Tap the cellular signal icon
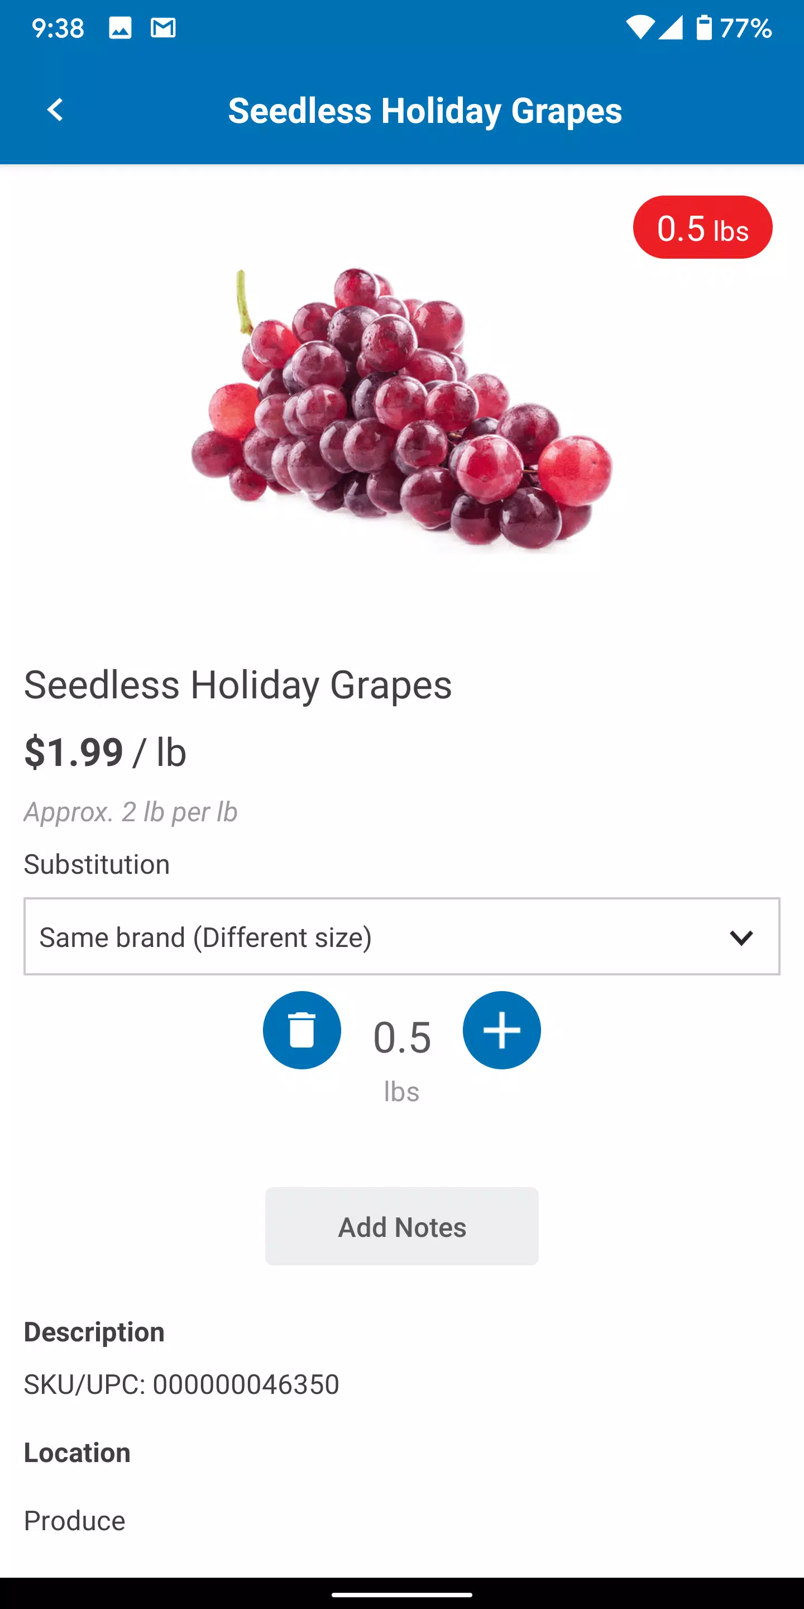 pyautogui.click(x=671, y=28)
